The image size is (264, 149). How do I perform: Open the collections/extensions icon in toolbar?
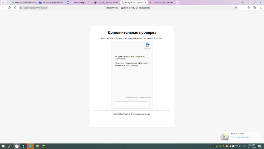coord(254,8)
